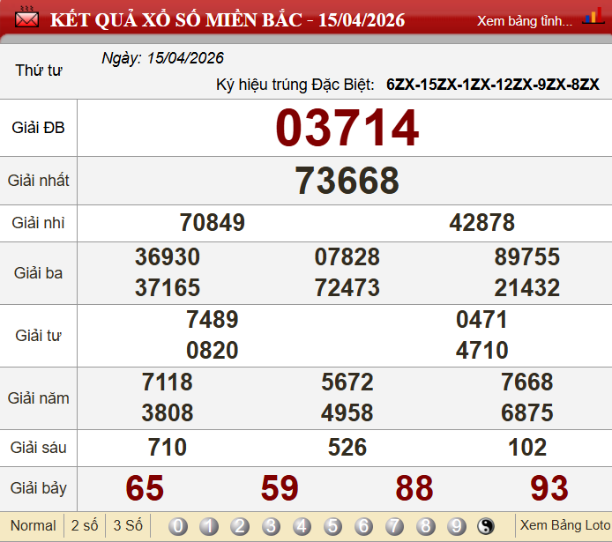
Task: Select digit 0 filter ball
Action: (178, 526)
